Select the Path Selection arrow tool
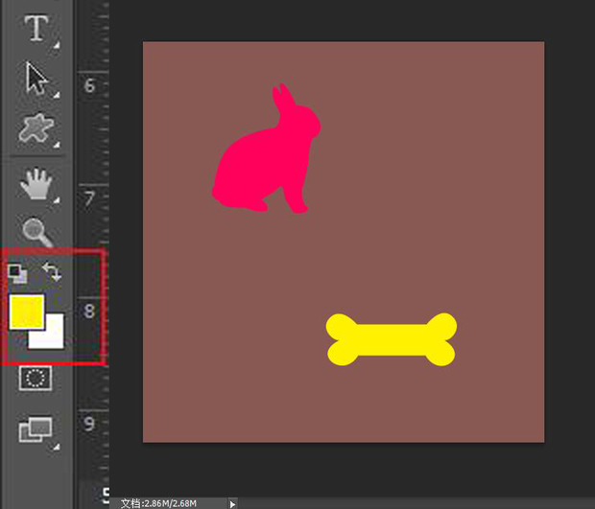Image resolution: width=595 pixels, height=509 pixels. pyautogui.click(x=36, y=78)
